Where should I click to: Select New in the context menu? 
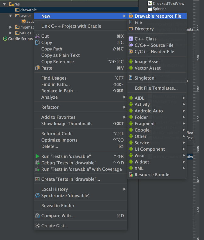point(81,16)
